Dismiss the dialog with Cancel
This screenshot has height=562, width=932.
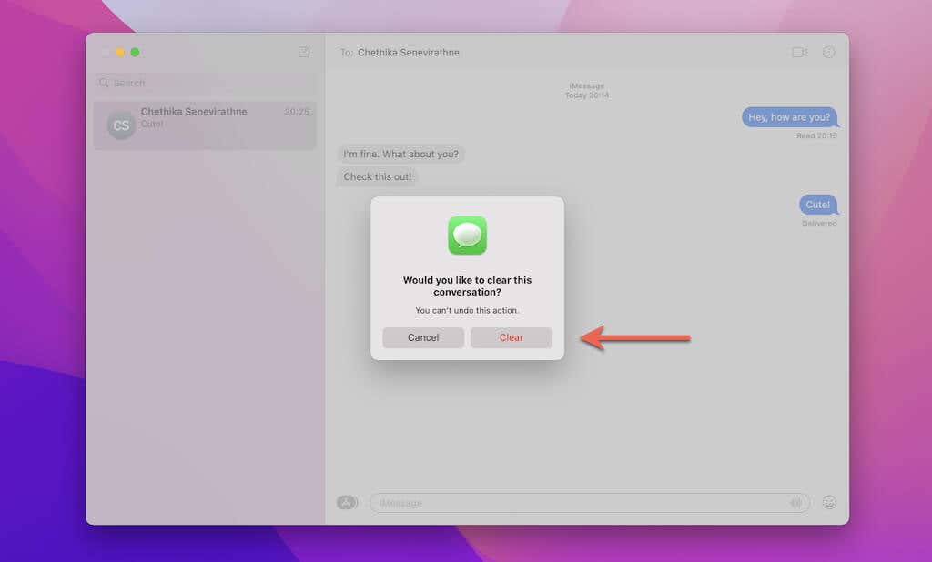pos(423,337)
